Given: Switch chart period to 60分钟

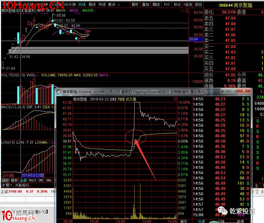Looking at the screenshot, I should pos(70,5).
